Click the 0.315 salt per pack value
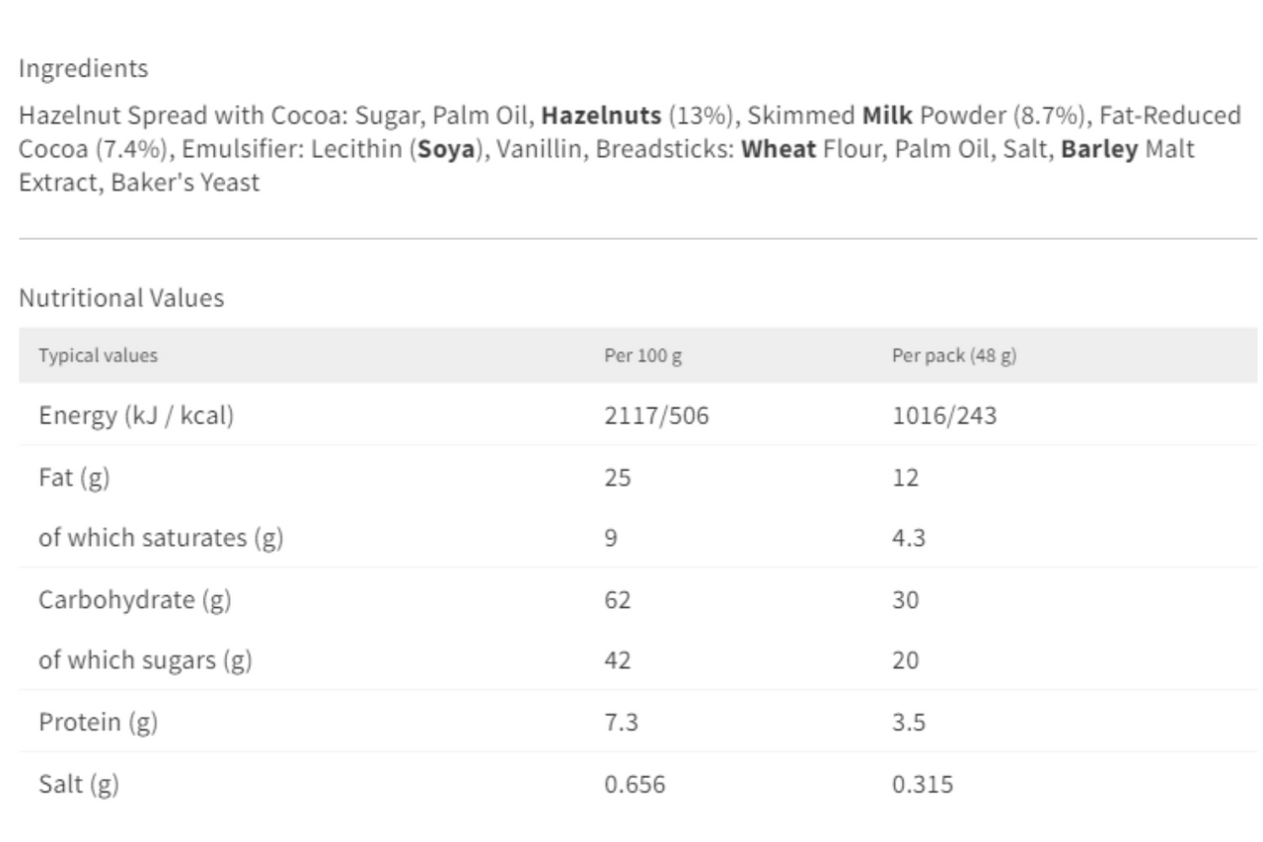Screen dimensions: 1263x842 (923, 785)
